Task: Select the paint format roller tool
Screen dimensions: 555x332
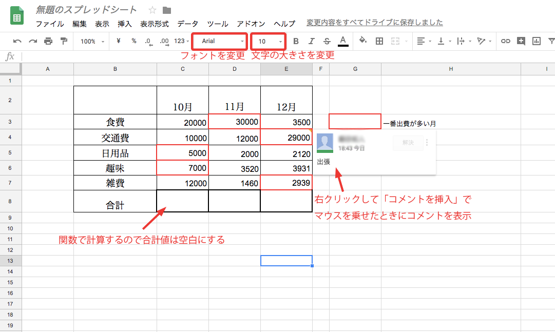Action: 64,41
